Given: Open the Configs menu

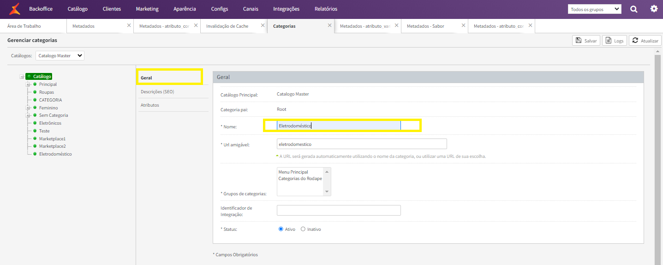Looking at the screenshot, I should coord(220,9).
